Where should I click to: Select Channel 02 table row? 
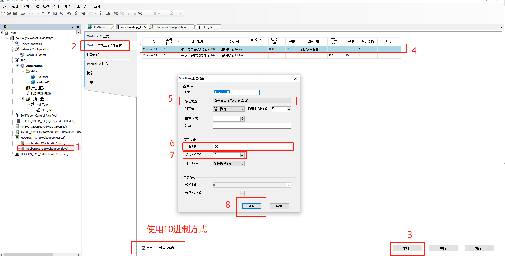point(272,55)
